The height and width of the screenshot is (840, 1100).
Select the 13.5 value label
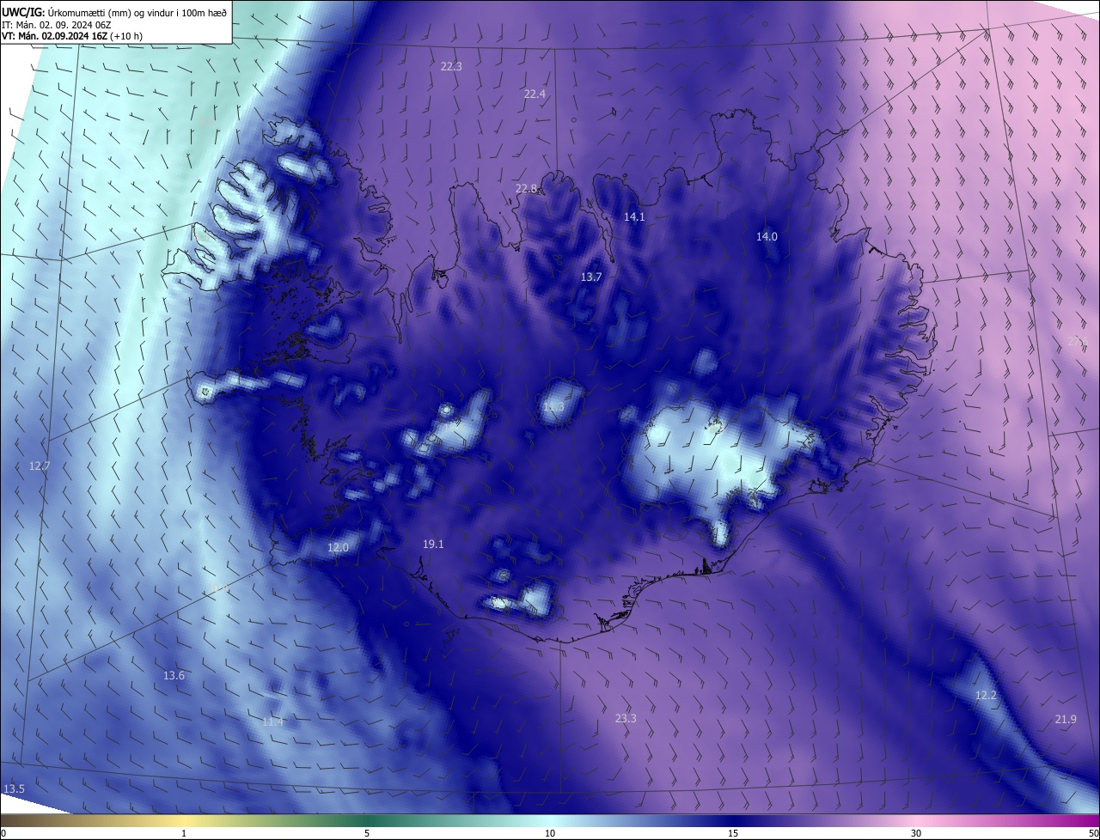click(x=14, y=789)
